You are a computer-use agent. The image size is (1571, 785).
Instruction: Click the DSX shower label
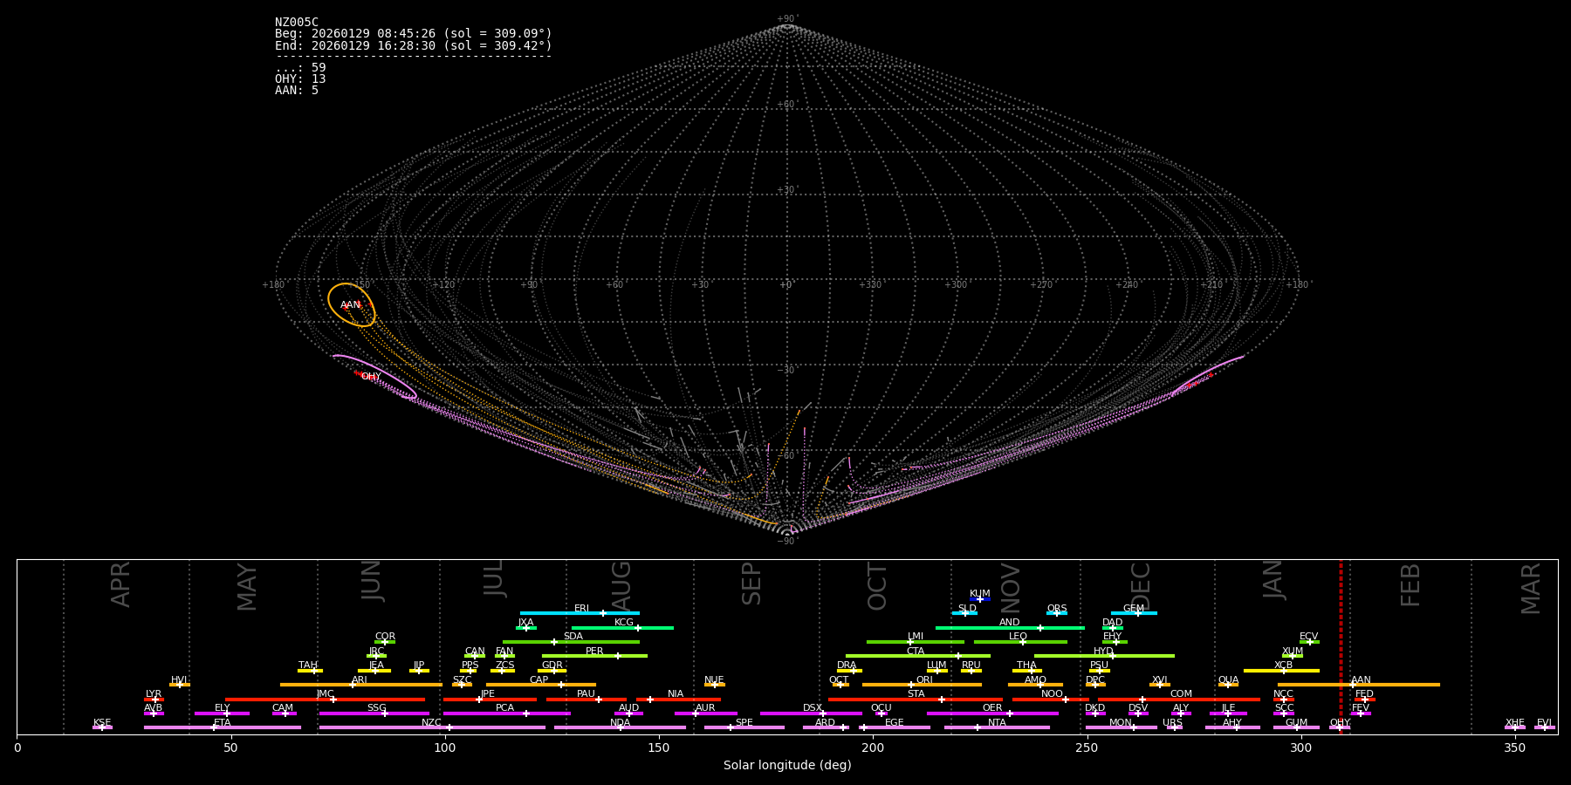click(813, 708)
